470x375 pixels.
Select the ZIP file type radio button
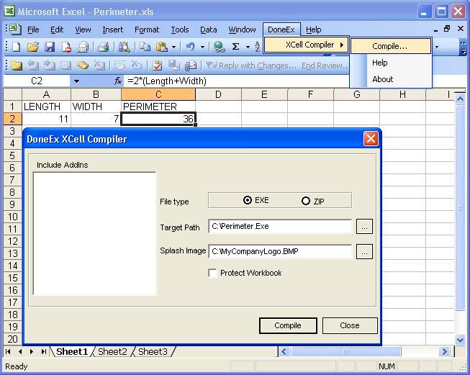(305, 201)
